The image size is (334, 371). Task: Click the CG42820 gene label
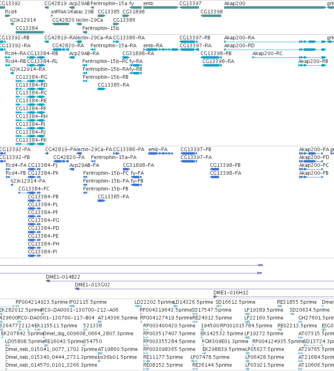pos(63,20)
